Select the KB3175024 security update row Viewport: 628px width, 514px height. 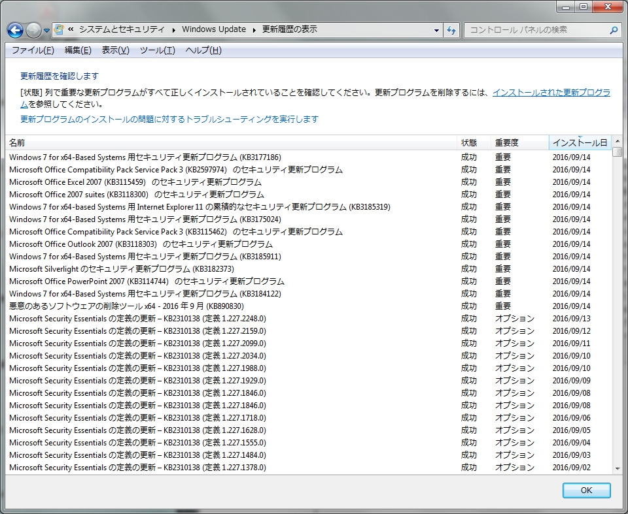[x=308, y=219]
